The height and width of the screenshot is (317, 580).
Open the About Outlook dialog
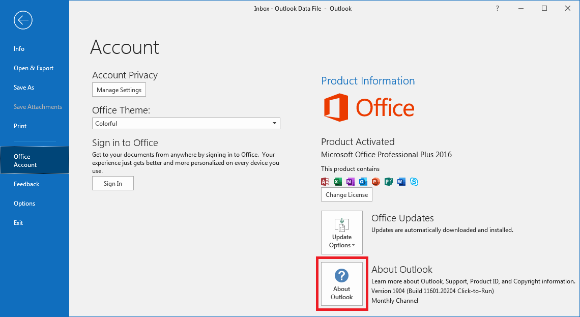point(341,284)
